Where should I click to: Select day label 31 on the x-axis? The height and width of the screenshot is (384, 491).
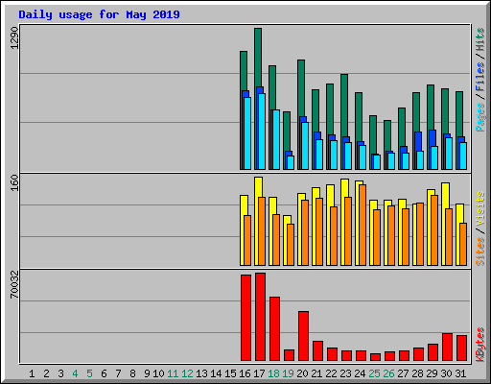pos(460,373)
